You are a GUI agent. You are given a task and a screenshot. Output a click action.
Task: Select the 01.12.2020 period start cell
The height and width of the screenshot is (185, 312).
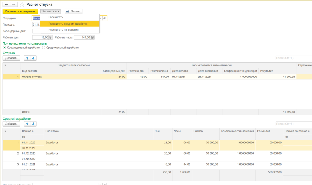32,153
